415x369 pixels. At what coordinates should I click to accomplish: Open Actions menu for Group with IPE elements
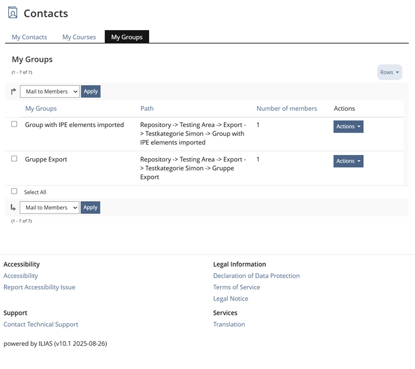pos(348,127)
